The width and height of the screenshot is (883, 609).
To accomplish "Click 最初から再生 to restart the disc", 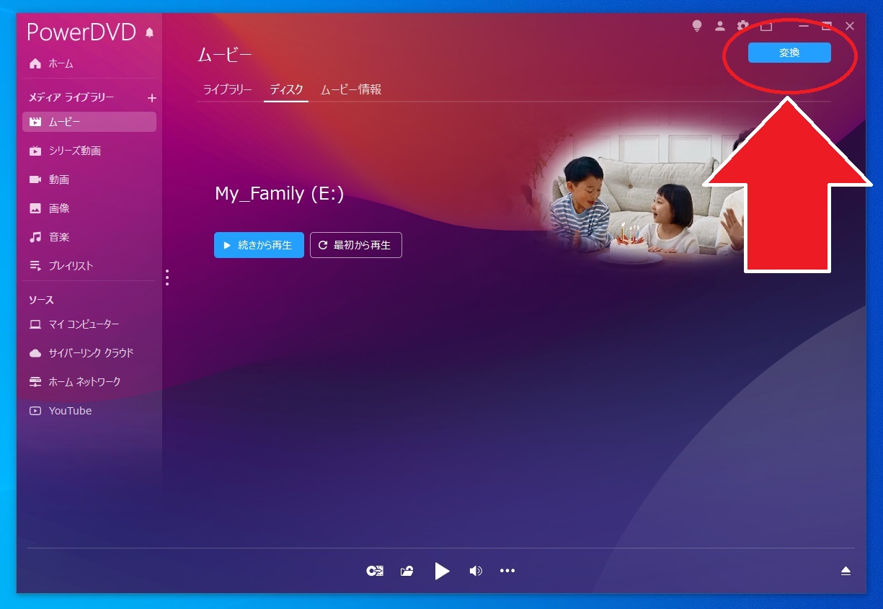I will (x=355, y=245).
